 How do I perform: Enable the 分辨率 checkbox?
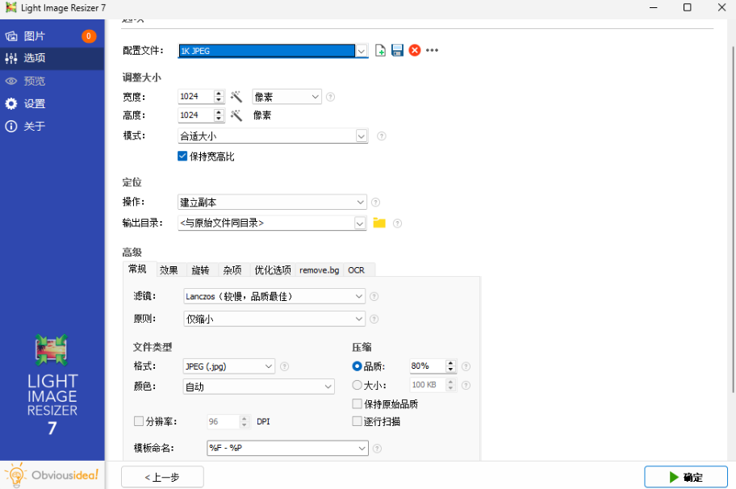139,421
